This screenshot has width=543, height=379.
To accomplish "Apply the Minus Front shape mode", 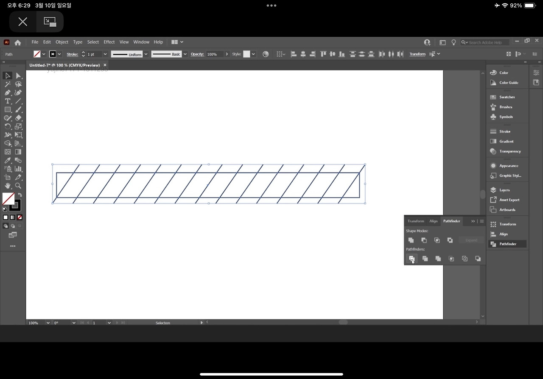I will click(x=424, y=240).
